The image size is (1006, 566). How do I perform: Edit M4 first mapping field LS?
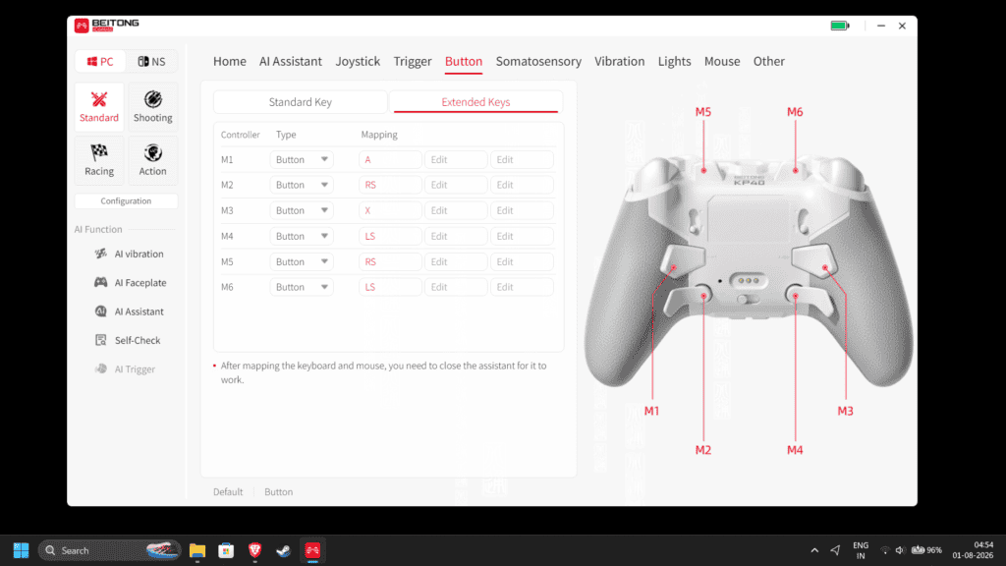[390, 236]
